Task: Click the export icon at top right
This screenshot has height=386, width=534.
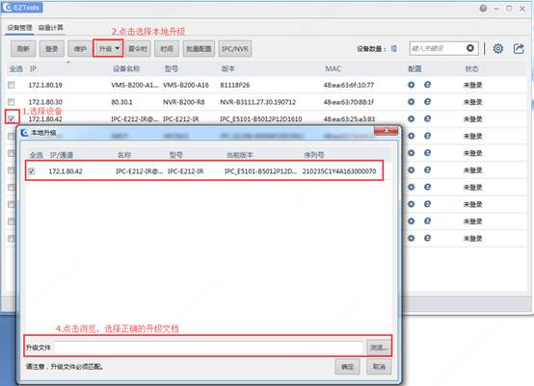Action: tap(519, 49)
